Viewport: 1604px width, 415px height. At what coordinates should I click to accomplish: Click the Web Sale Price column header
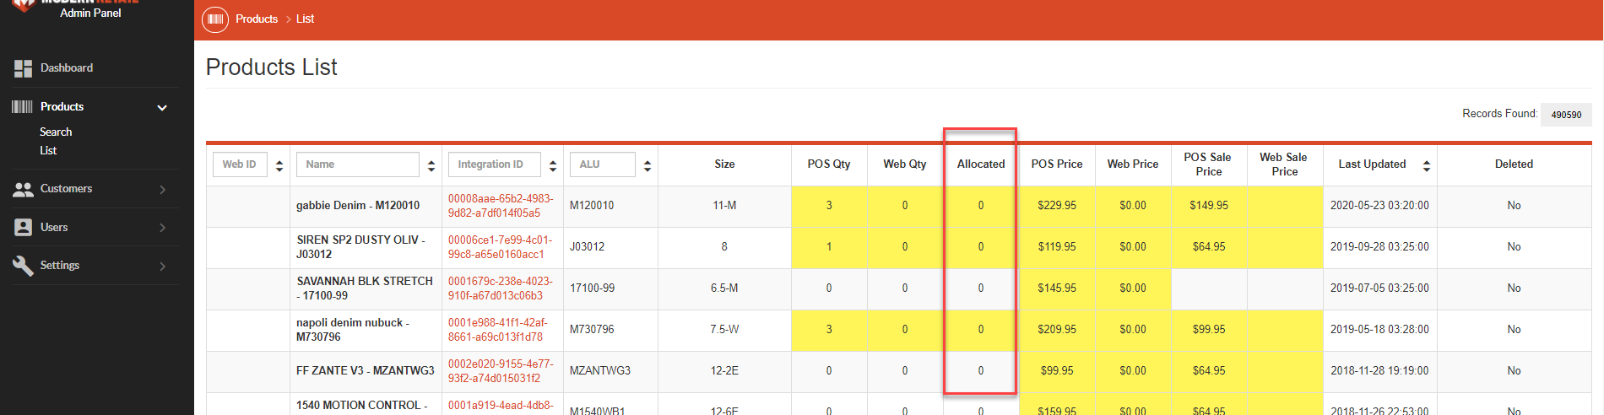pyautogui.click(x=1284, y=164)
